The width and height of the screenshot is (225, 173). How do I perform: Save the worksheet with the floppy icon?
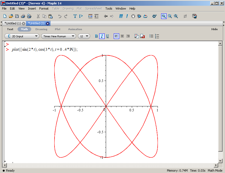coord(17,16)
